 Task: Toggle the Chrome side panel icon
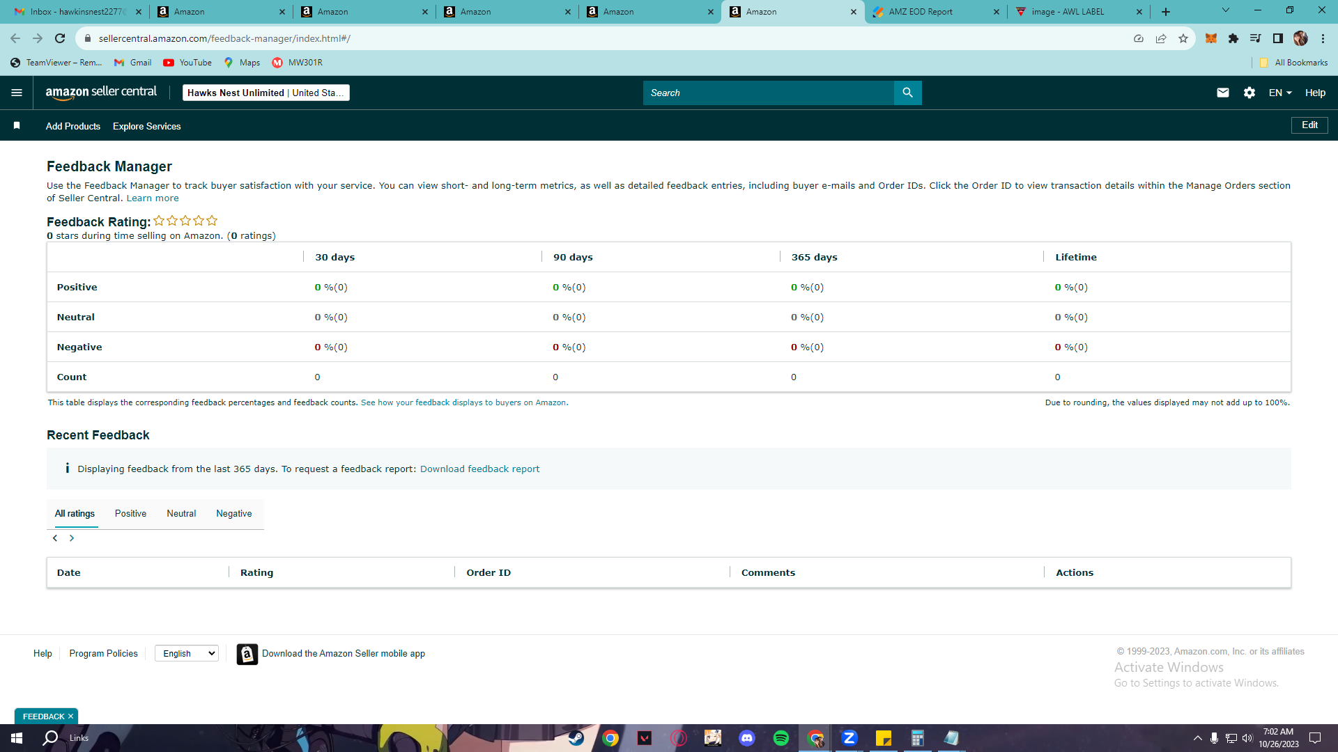point(1277,38)
